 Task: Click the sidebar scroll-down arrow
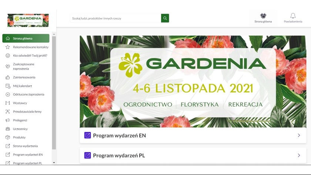tap(54, 163)
